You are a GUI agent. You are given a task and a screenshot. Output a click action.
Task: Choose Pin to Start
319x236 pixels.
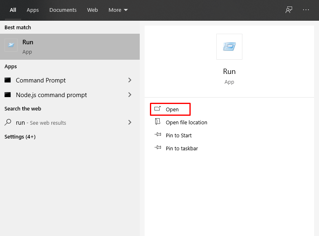click(x=178, y=136)
